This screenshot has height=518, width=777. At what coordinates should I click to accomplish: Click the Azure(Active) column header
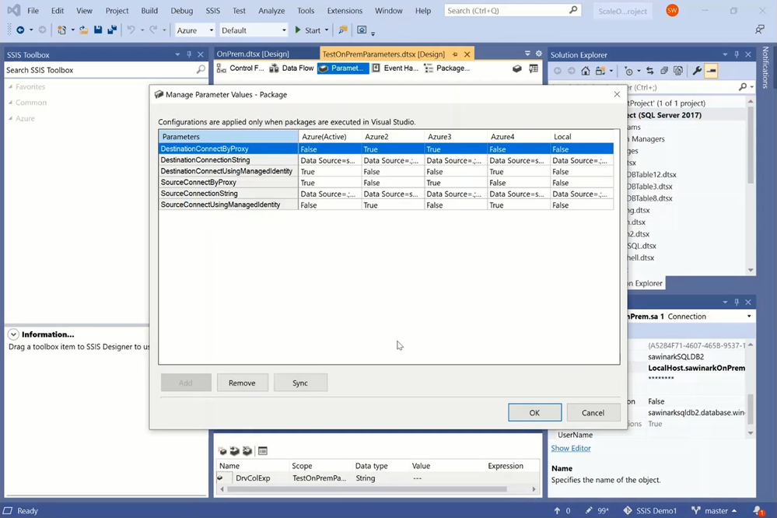coord(330,136)
